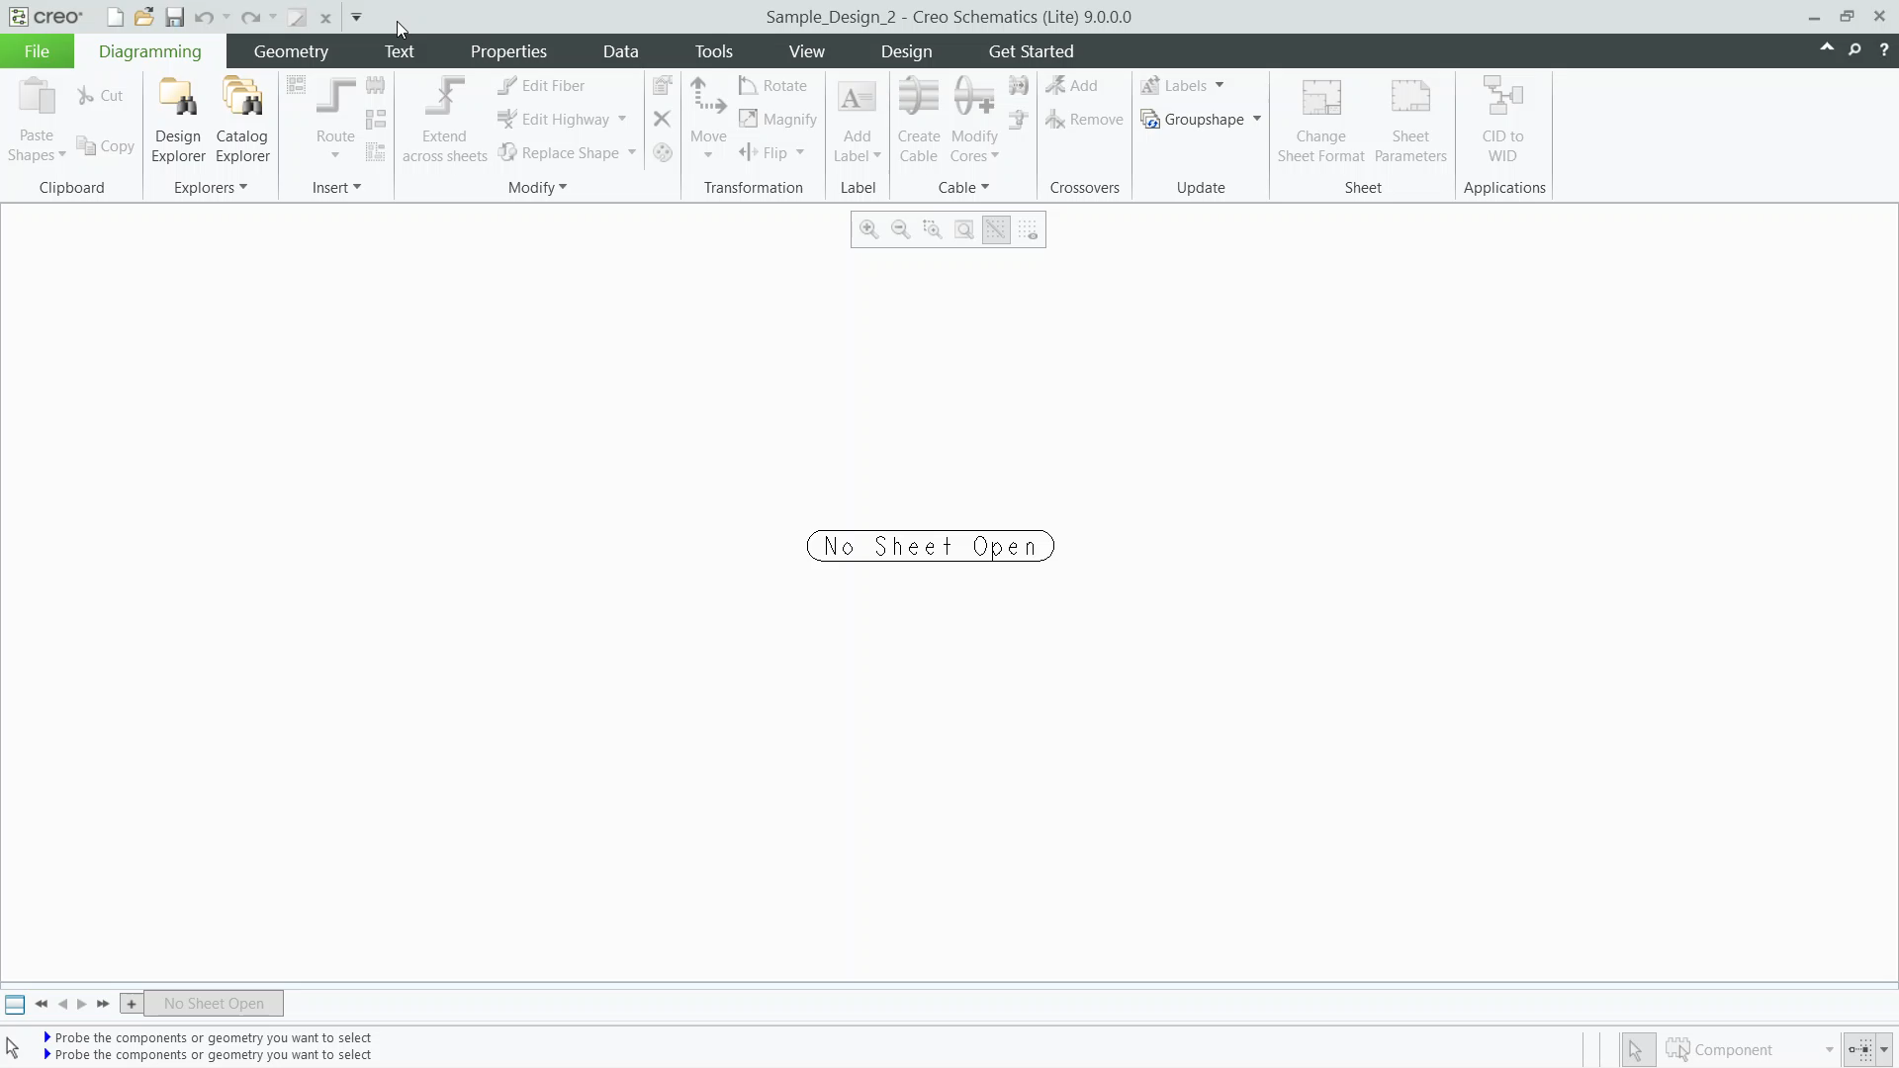Screen dimensions: 1899x1068
Task: Click the help question mark icon
Action: click(1883, 49)
